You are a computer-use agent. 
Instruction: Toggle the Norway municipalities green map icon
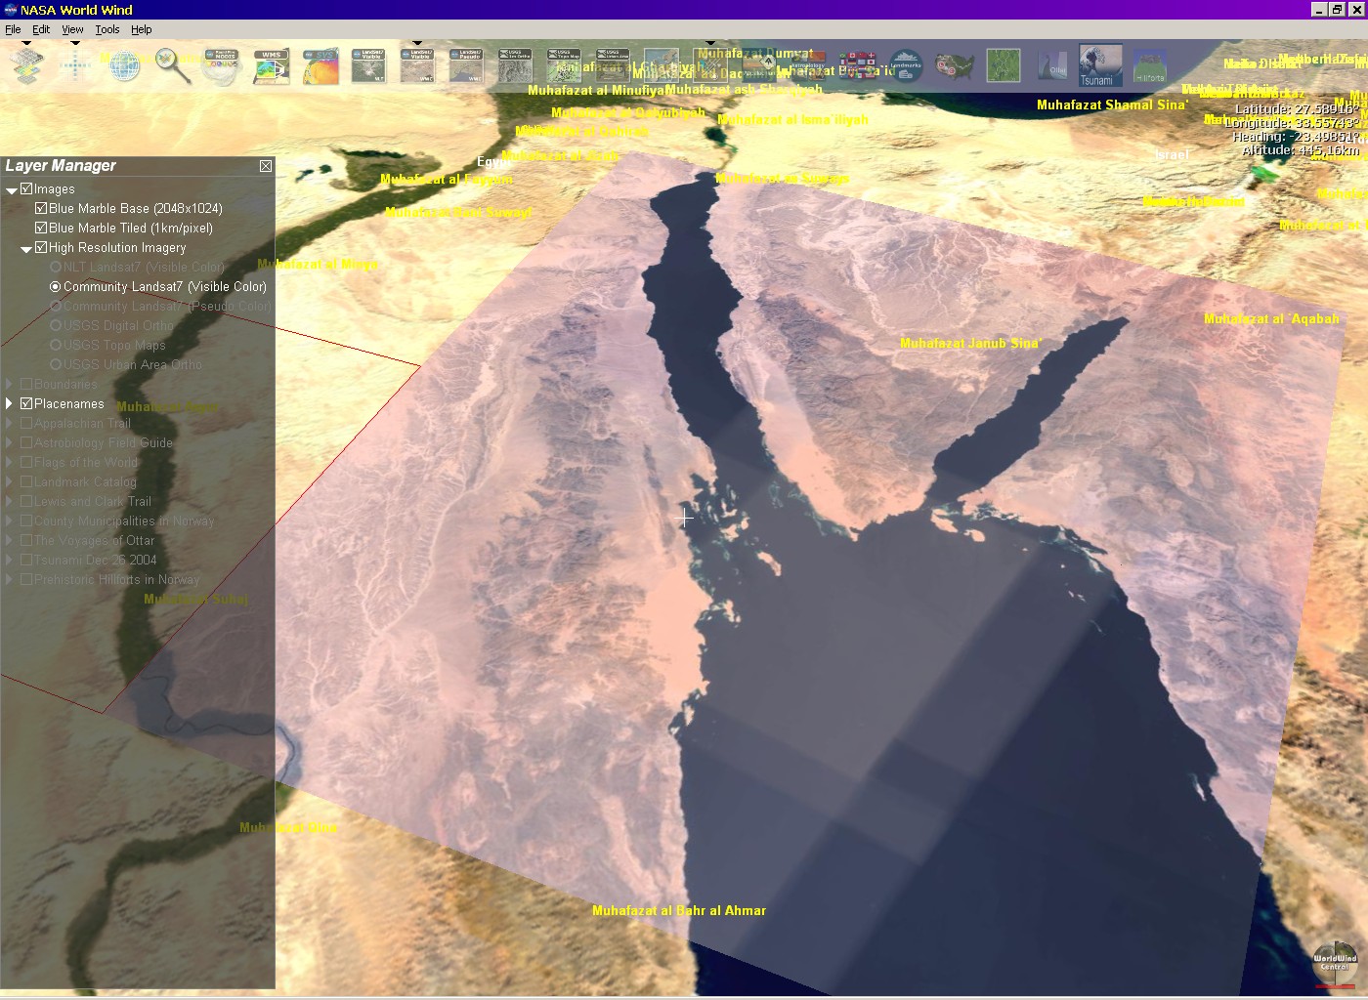tap(1005, 65)
